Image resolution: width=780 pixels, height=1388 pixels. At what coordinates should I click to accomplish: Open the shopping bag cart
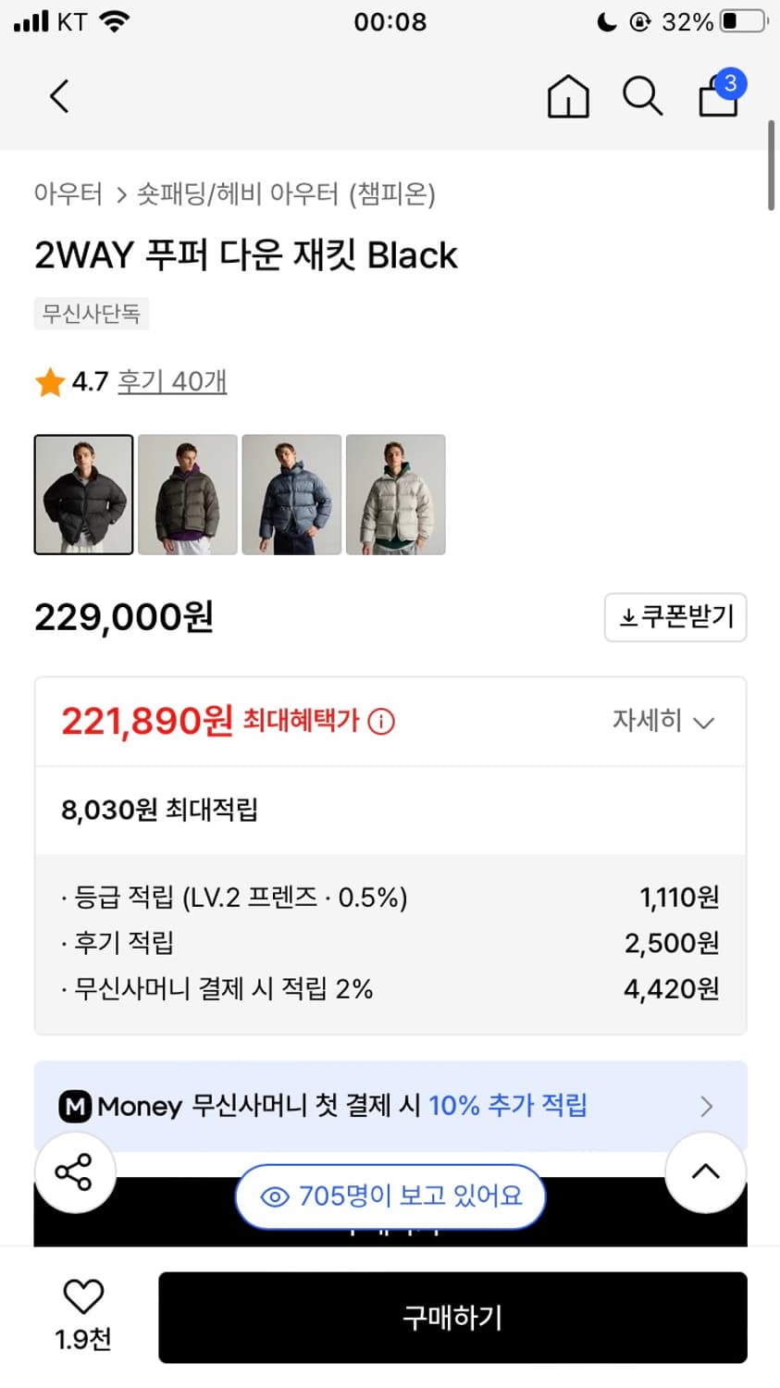tap(719, 96)
